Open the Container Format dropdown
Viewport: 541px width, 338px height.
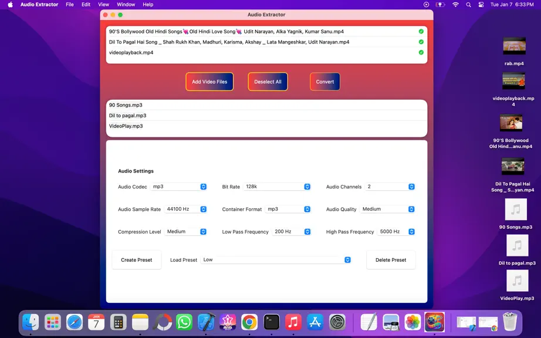(x=288, y=209)
